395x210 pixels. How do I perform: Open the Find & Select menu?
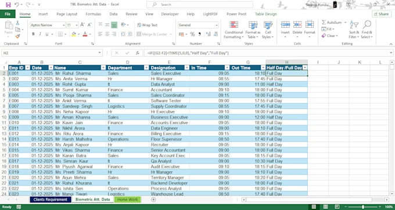coord(367,30)
